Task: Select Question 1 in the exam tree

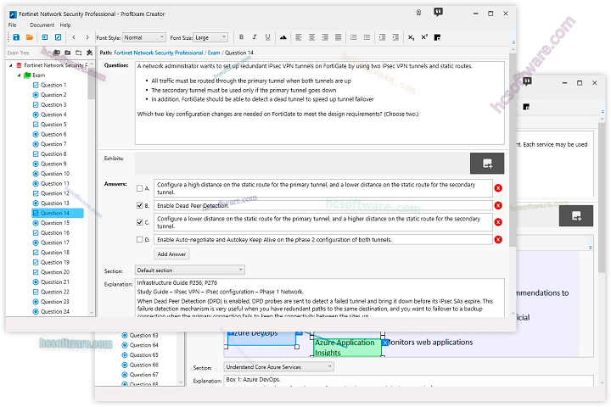Action: (53, 85)
